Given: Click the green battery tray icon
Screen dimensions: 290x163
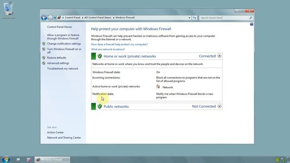Looking at the screenshot, I should point(277,160).
